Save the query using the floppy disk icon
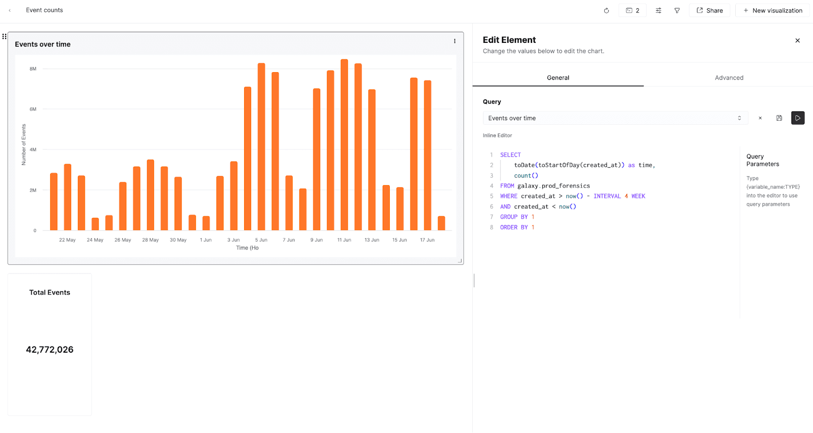Screen dimensions: 813x433 click(779, 118)
